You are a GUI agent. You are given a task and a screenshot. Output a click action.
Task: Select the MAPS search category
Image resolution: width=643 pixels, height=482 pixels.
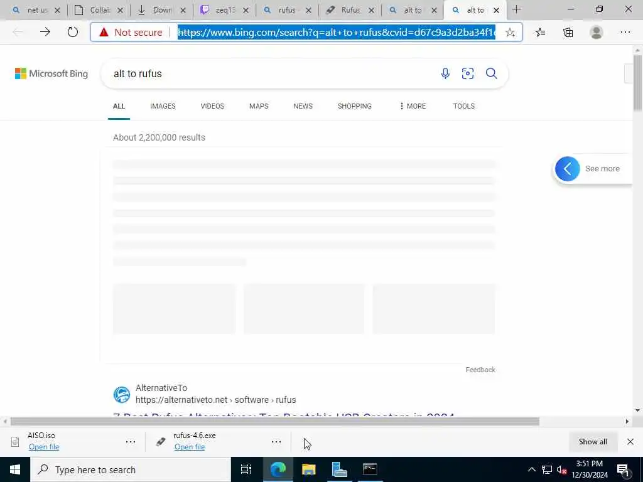(x=259, y=105)
